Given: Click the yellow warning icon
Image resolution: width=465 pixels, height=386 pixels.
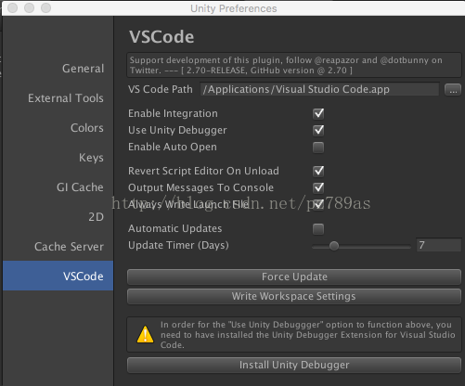Looking at the screenshot, I should 145,334.
